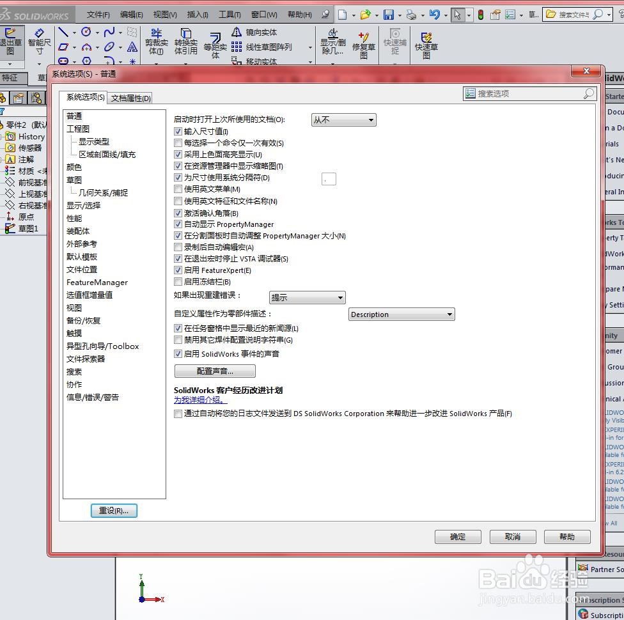Click the Convert Entities tool
624x620 pixels.
(186, 42)
